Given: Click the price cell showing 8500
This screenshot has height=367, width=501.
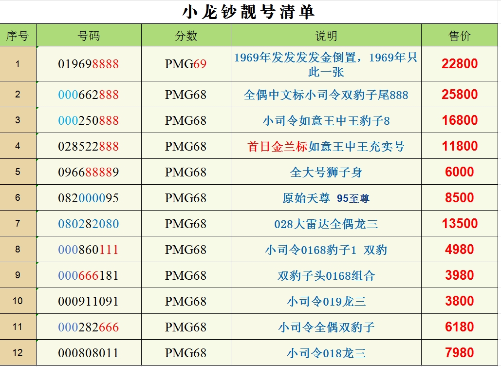Looking at the screenshot, I should 460,198.
